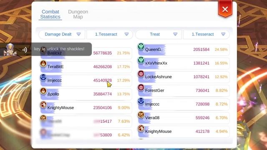Click percentage 9.00%
The height and width of the screenshot is (150, 267).
124,107
